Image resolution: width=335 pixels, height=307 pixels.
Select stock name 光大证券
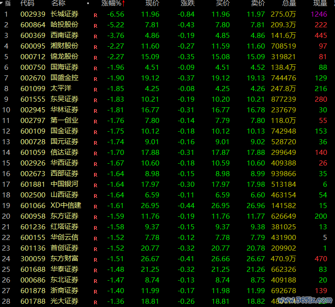[x=64, y=301]
